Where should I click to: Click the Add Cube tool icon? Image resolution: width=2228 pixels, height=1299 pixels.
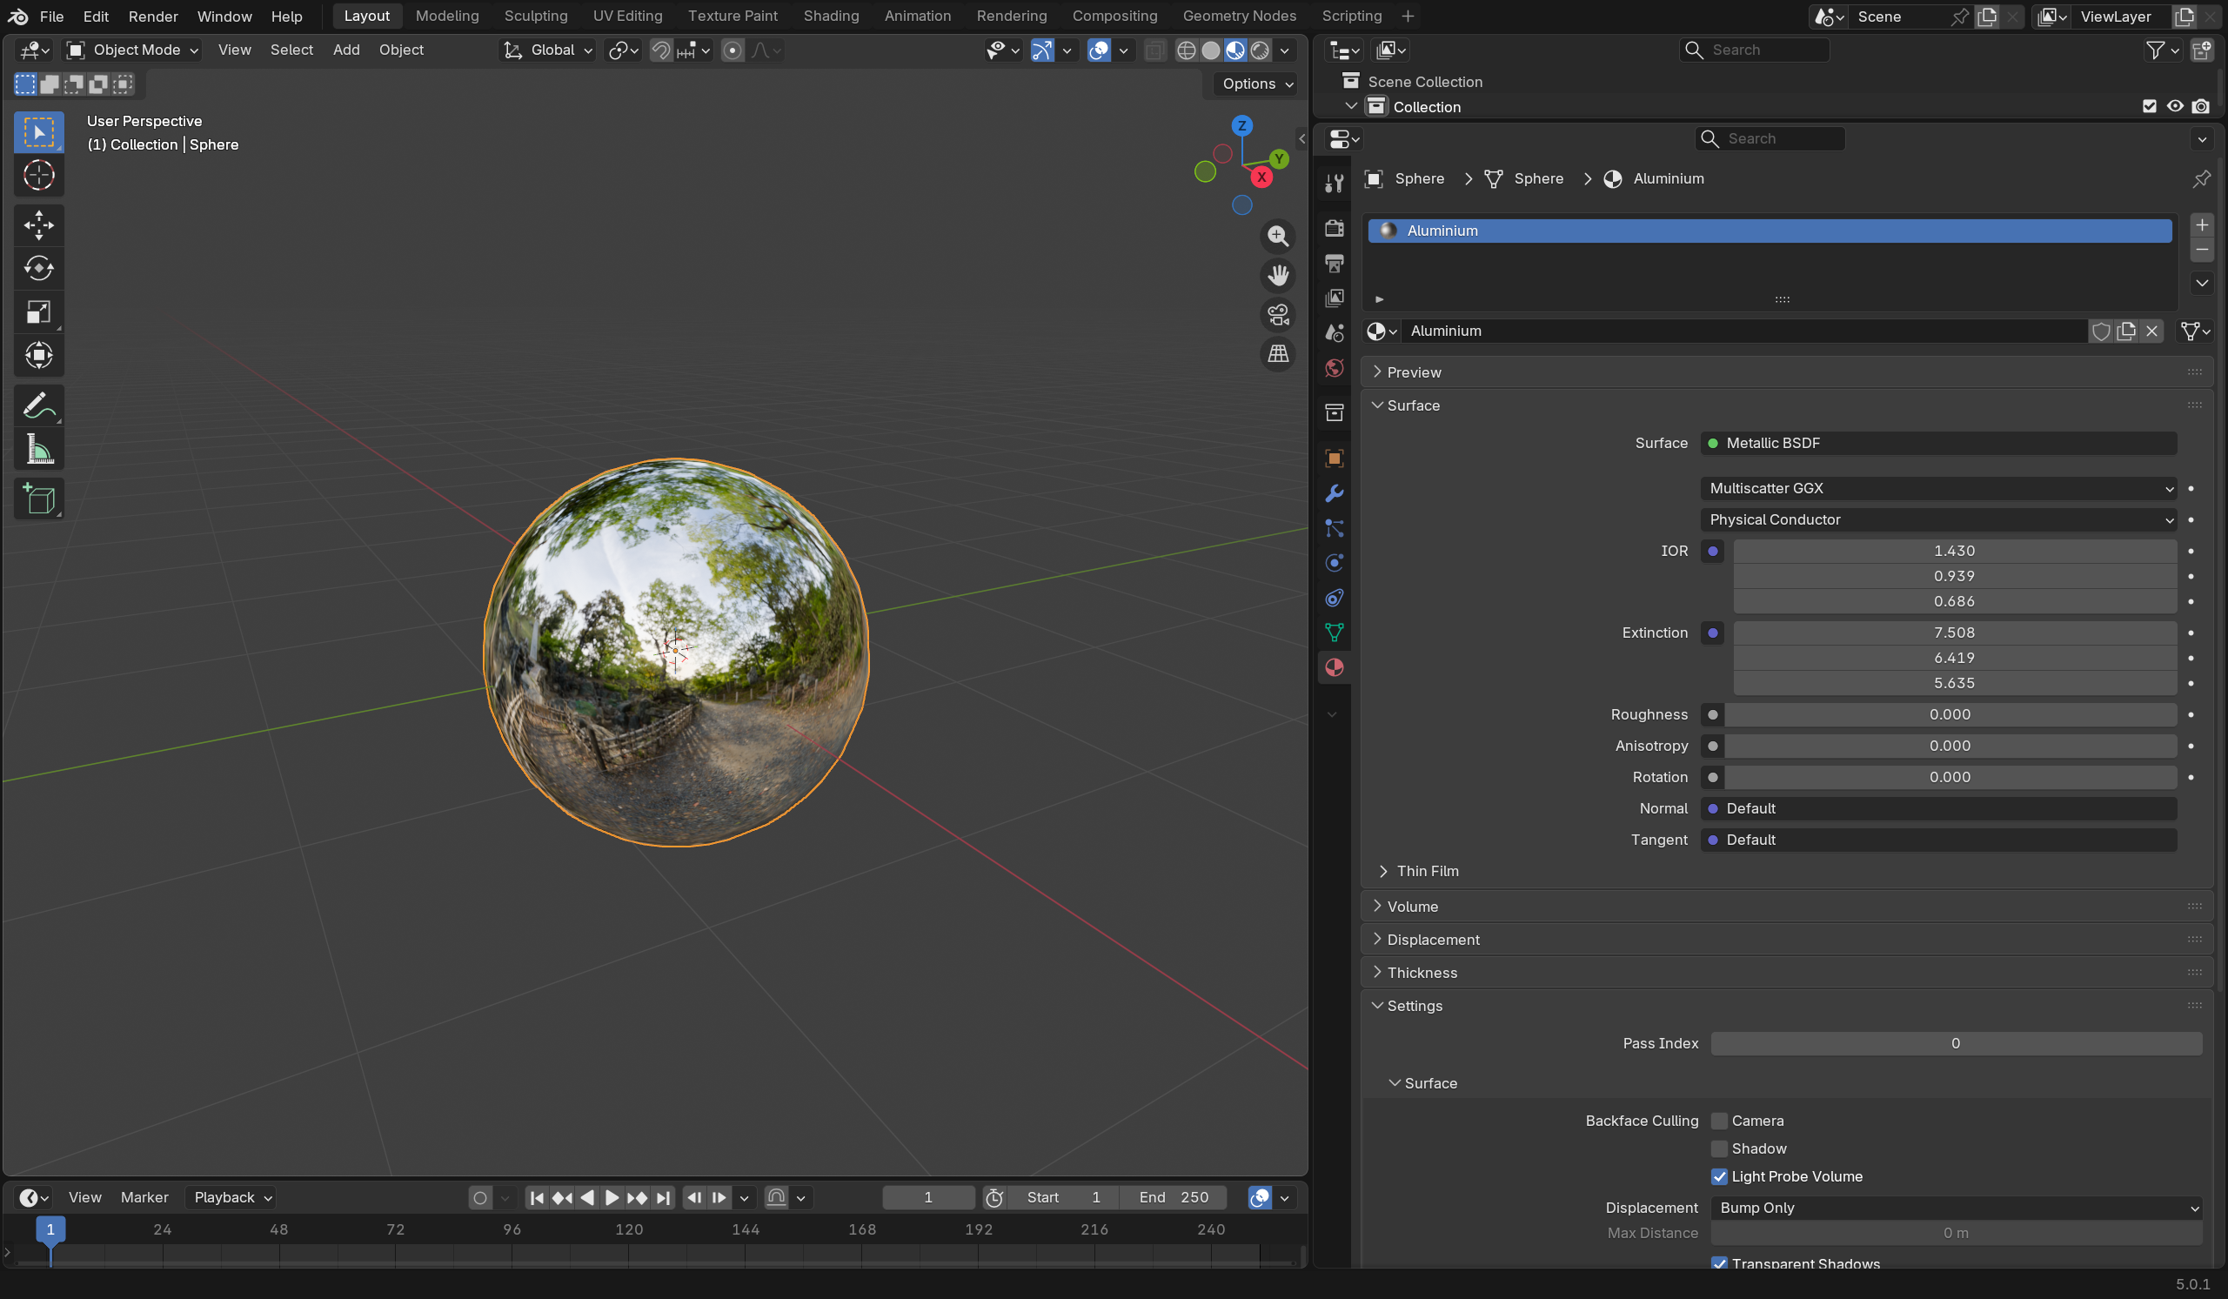(x=38, y=499)
